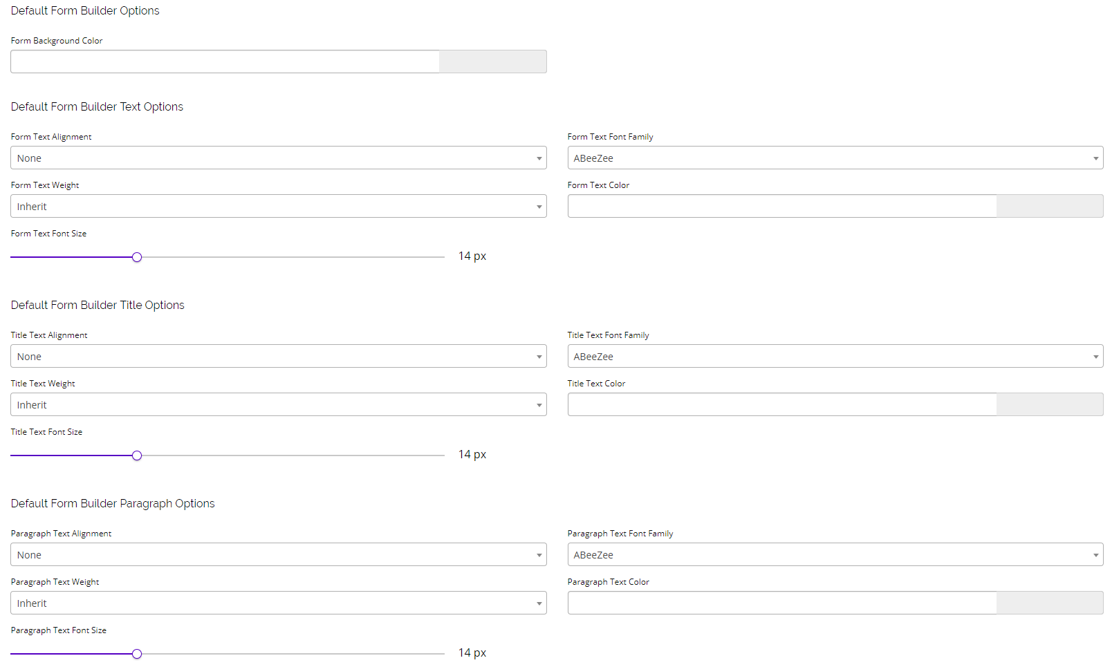
Task: Open the Title Text Weight dropdown
Action: (278, 404)
